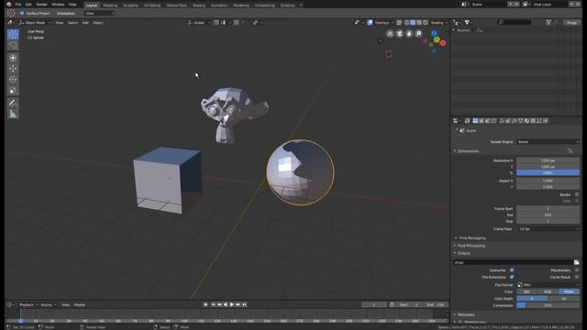
Task: Enable the Placeholders checkbox
Action: pos(577,270)
